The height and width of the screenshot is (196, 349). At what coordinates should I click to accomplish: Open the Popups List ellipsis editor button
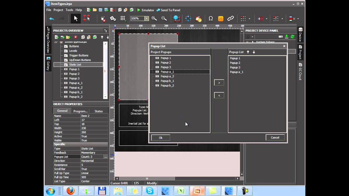click(106, 157)
